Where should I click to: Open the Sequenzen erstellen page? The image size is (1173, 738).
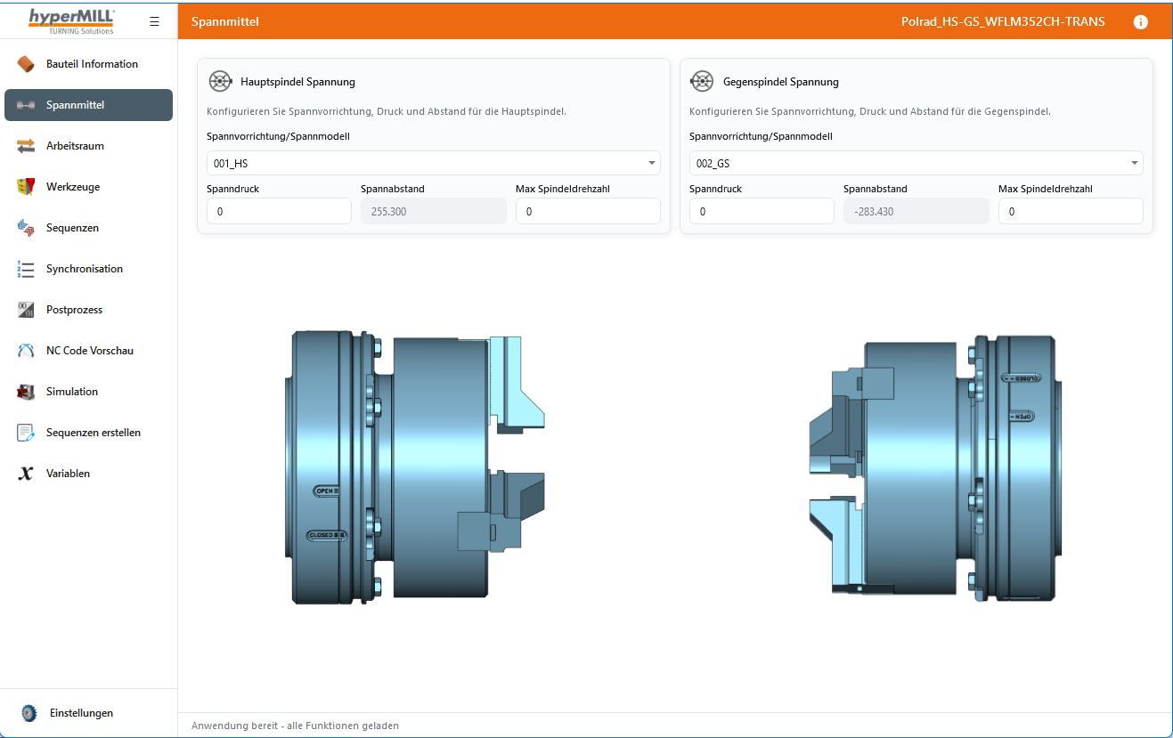(93, 433)
